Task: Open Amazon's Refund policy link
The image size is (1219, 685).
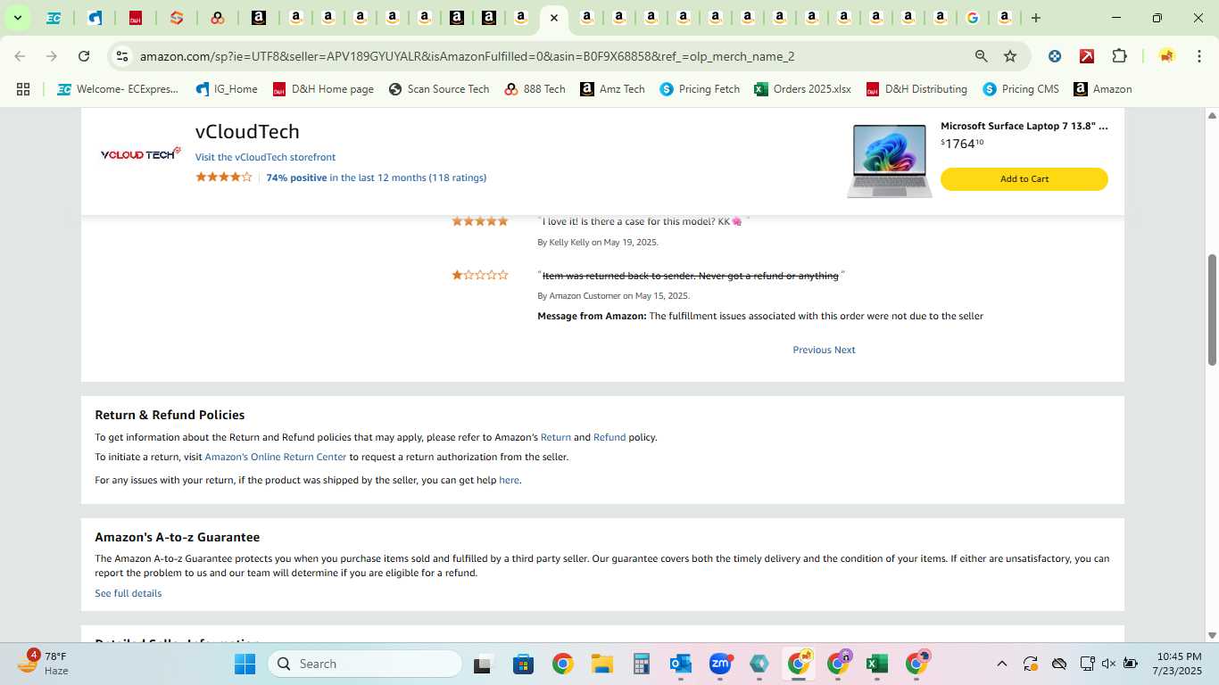Action: pyautogui.click(x=609, y=437)
